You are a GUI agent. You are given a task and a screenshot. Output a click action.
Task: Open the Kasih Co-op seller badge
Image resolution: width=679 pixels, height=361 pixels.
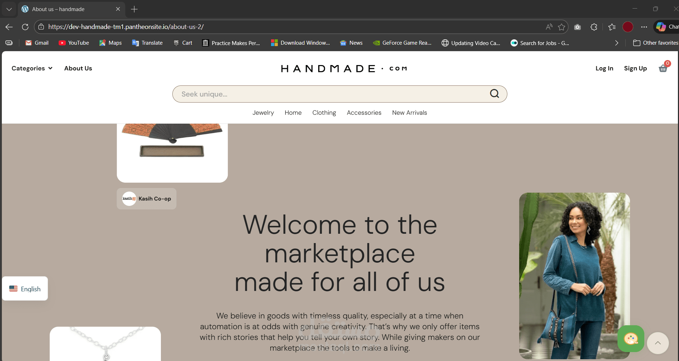pyautogui.click(x=147, y=199)
